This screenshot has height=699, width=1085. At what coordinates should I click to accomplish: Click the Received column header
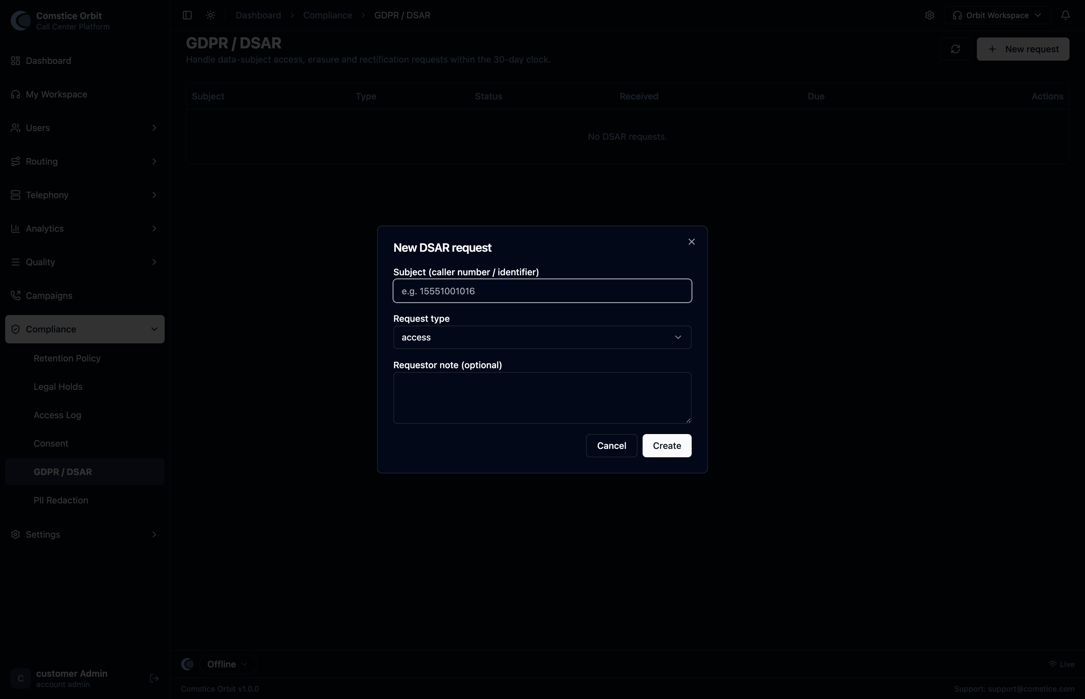tap(638, 96)
